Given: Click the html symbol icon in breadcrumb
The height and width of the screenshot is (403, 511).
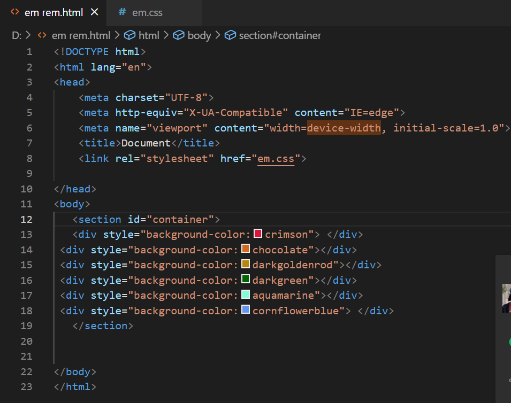Looking at the screenshot, I should pyautogui.click(x=129, y=35).
